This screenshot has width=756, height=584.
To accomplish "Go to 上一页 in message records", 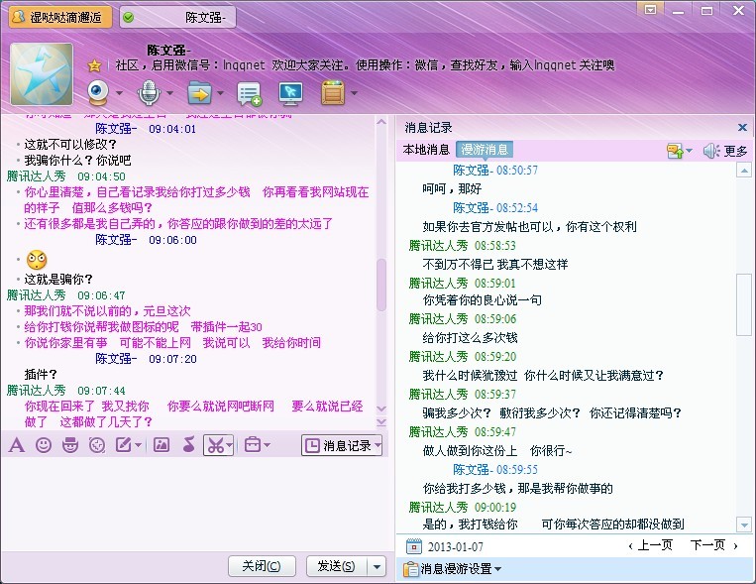I will click(x=650, y=545).
